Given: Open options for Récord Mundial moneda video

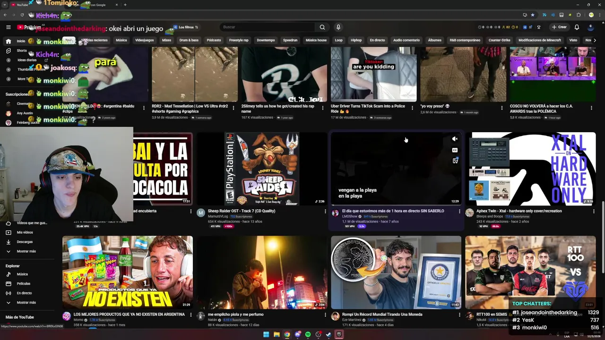Looking at the screenshot, I should [459, 314].
